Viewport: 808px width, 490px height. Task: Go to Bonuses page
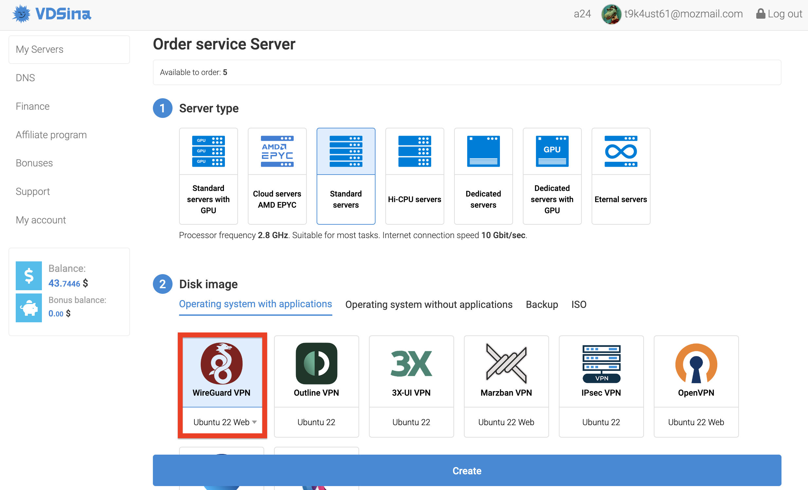[x=34, y=163]
